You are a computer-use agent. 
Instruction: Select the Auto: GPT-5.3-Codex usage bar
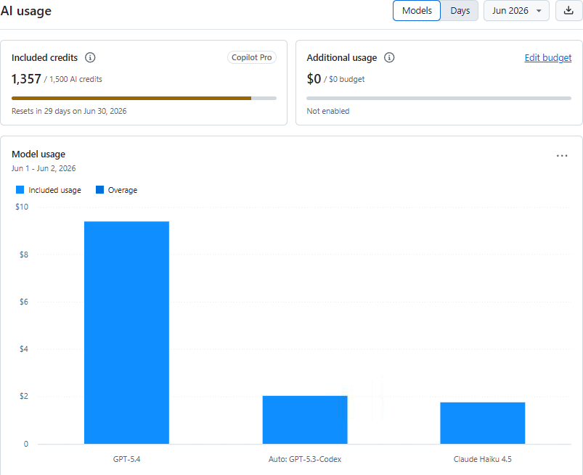[305, 420]
